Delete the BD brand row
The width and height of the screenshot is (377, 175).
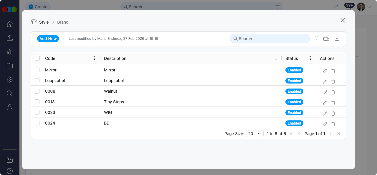[333, 124]
